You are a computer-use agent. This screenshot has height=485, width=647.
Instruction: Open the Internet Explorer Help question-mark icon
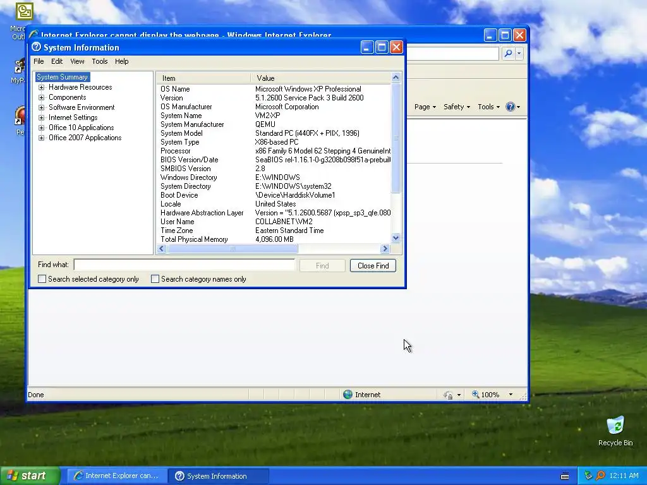(x=511, y=107)
